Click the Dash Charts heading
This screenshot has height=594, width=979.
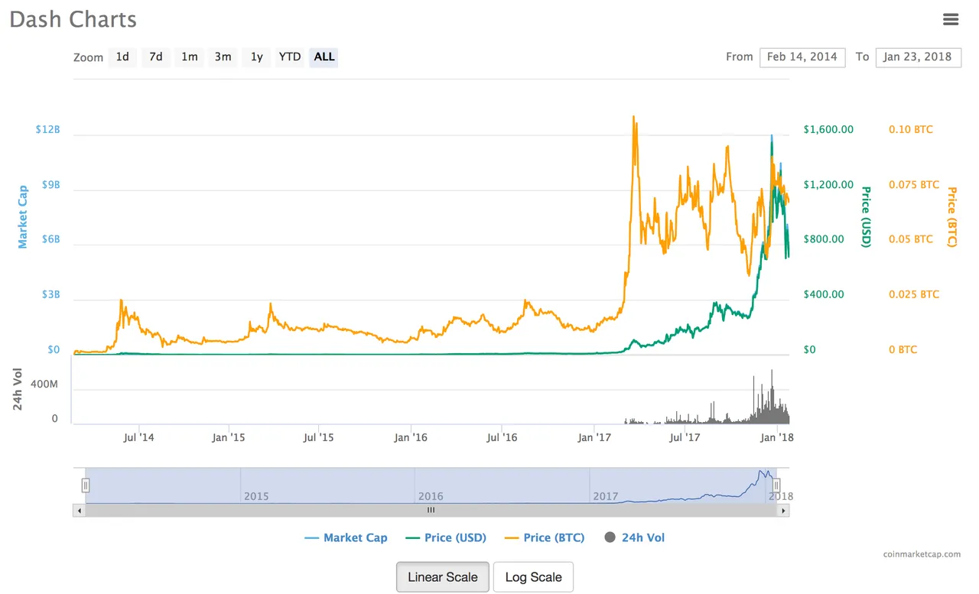[73, 20]
